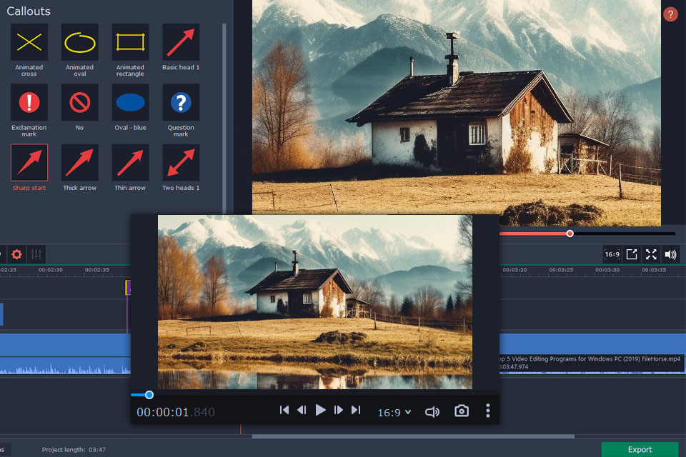Click the Callouts panel heading
Screen dimensions: 686x457
click(x=29, y=11)
